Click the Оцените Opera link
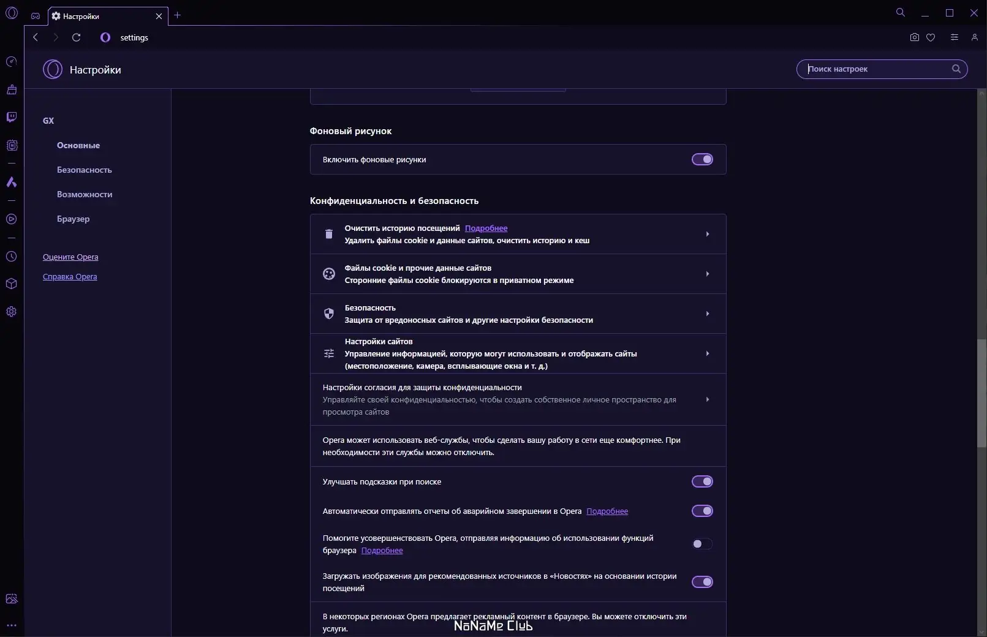 pos(70,257)
